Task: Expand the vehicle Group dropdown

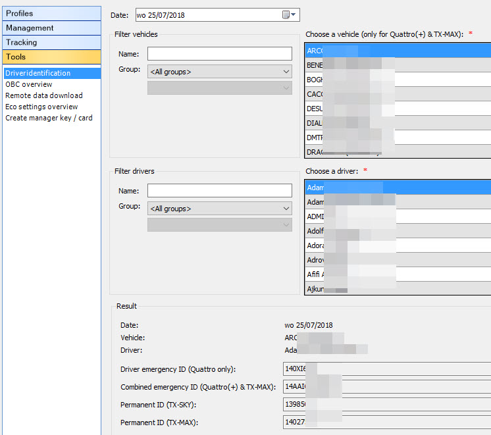Action: point(219,71)
